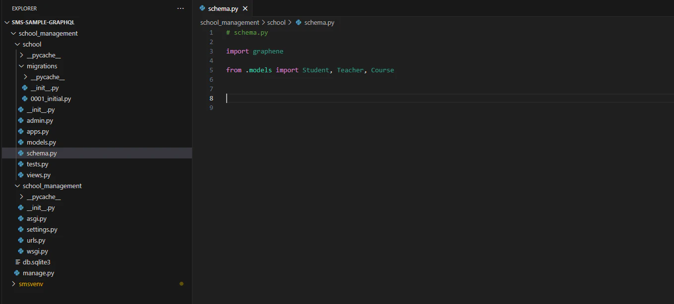
Task: Select tests.py in the Explorer
Action: [x=37, y=164]
